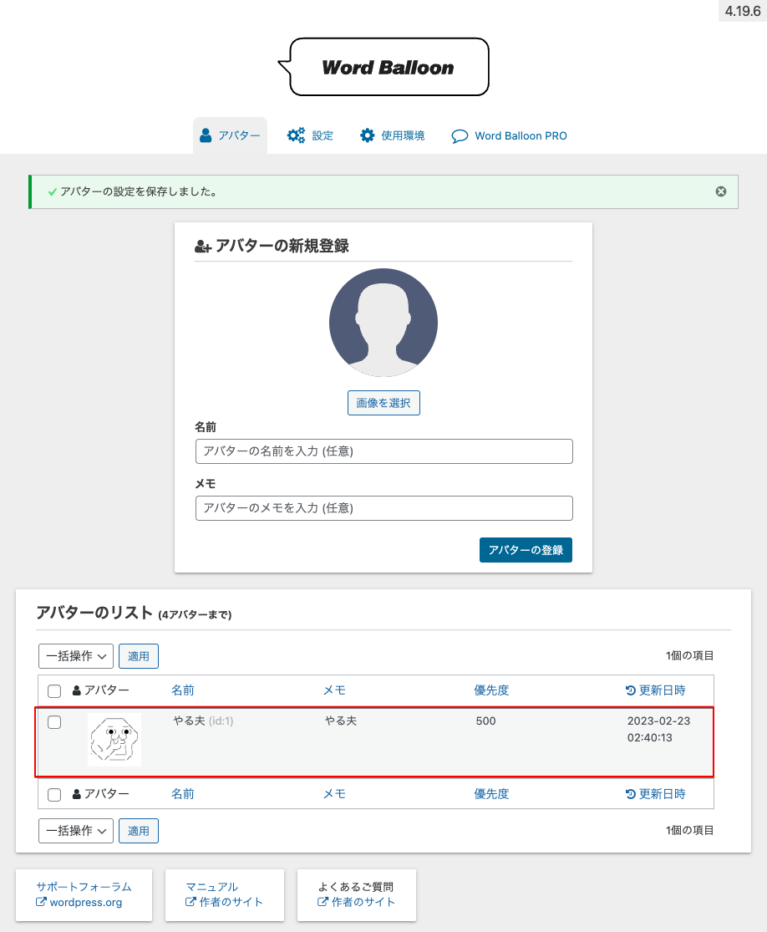This screenshot has height=932, width=767.
Task: Click the green checkmark in the notice
Action: [x=53, y=192]
